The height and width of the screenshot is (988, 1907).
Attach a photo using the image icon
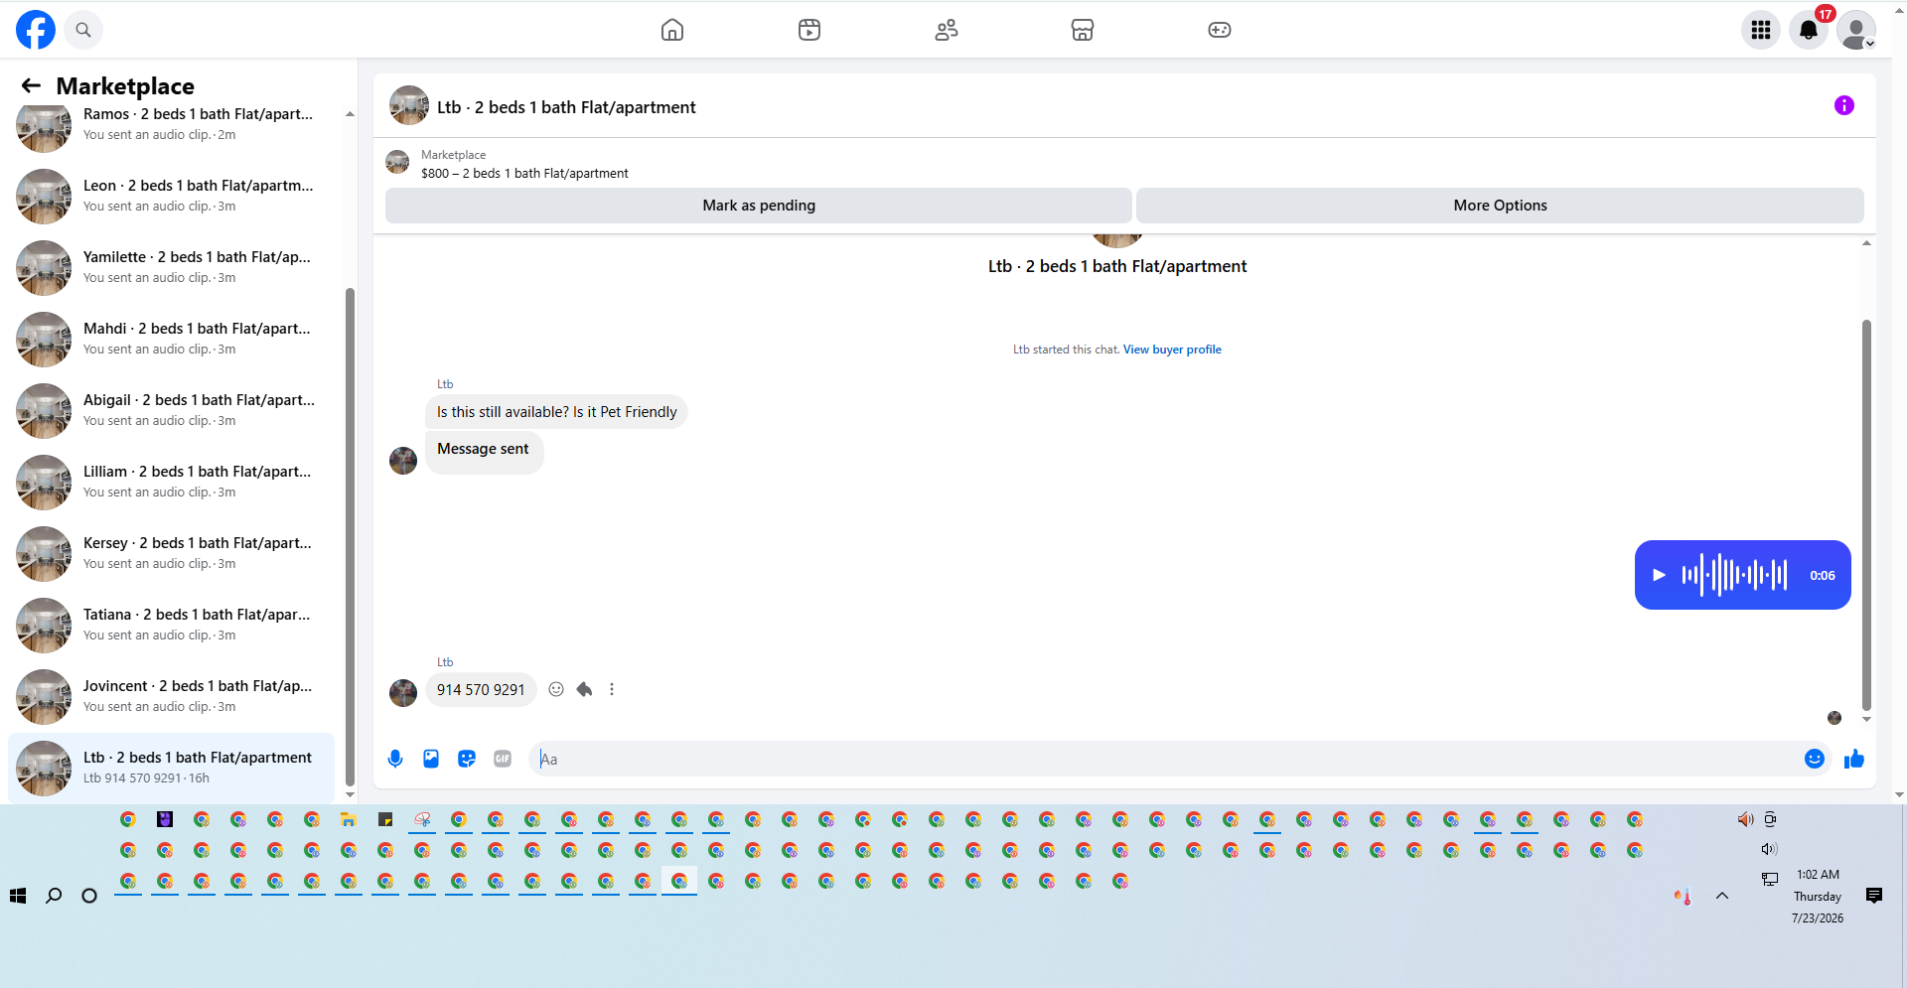[431, 759]
